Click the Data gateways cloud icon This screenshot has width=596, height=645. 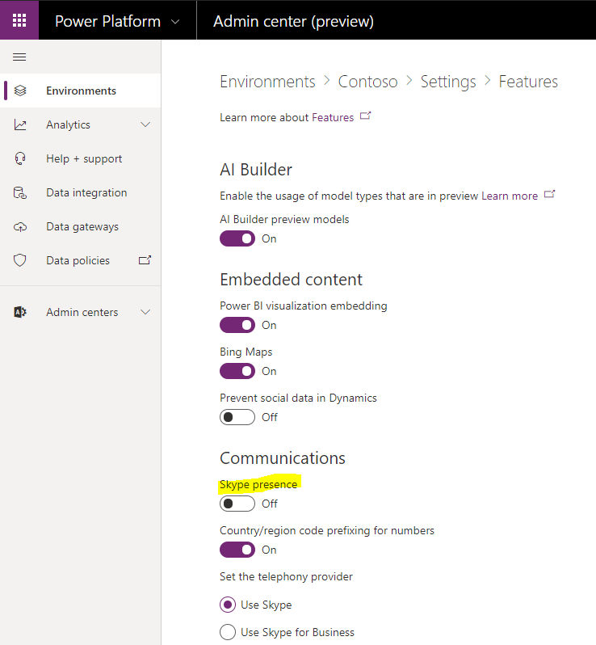coord(20,226)
